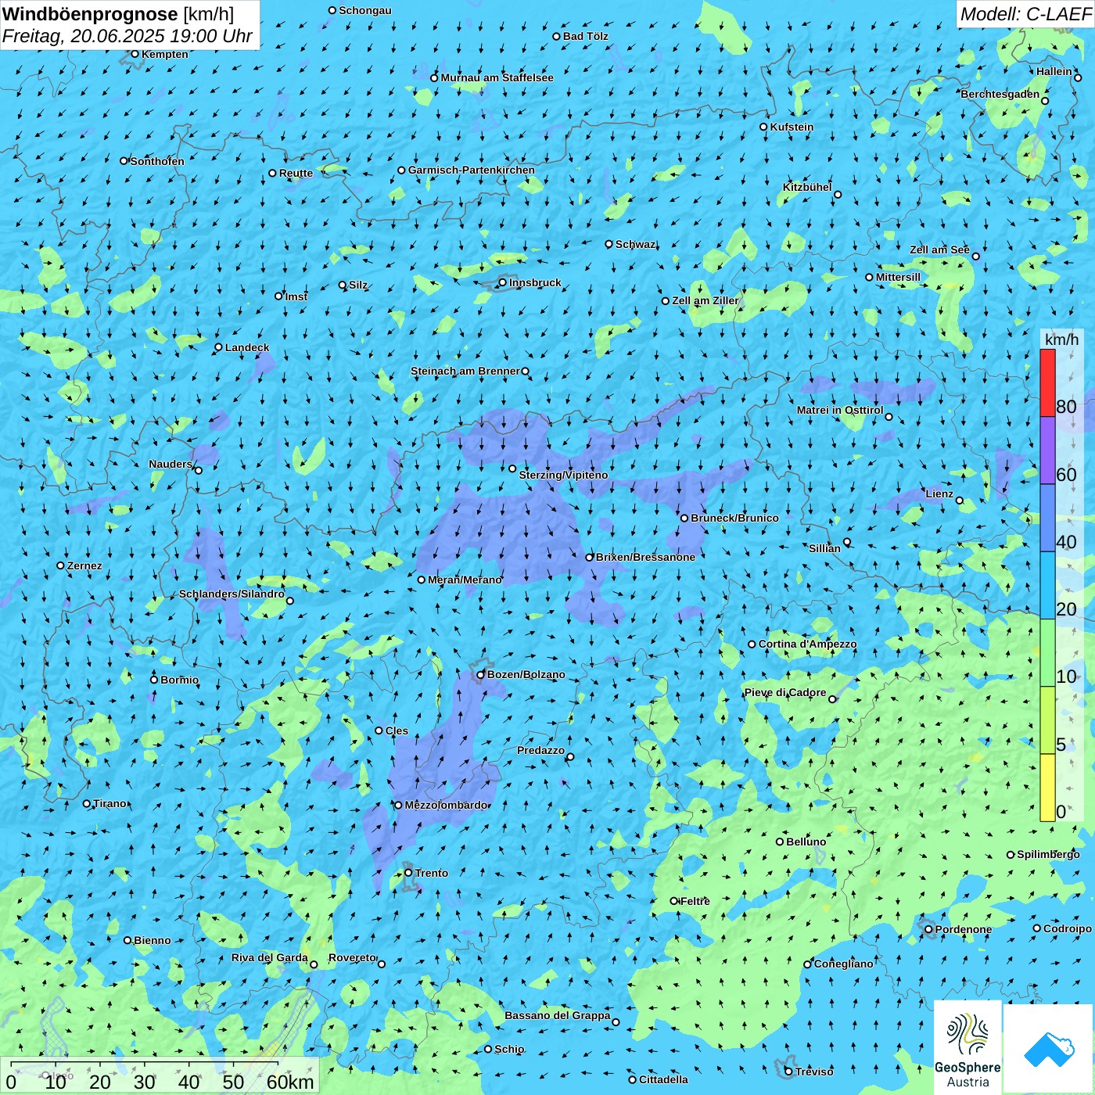
Task: Click the 'Sillian' label
Action: pyautogui.click(x=824, y=548)
